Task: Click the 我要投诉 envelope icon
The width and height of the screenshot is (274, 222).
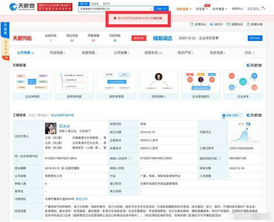Action: click(228, 25)
